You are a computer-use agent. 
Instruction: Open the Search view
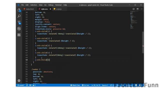(x=19, y=16)
